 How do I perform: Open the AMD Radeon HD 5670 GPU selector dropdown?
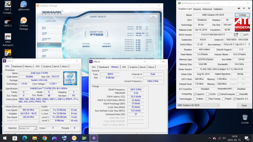[198, 105]
